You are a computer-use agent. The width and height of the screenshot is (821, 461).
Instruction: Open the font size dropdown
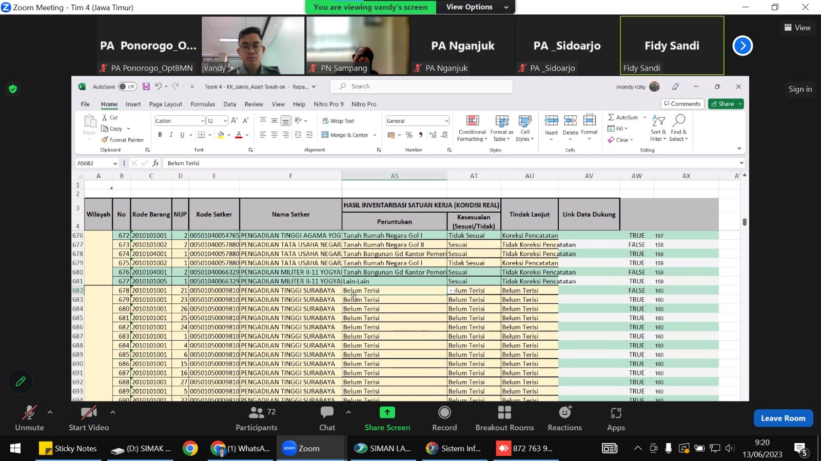click(x=225, y=121)
